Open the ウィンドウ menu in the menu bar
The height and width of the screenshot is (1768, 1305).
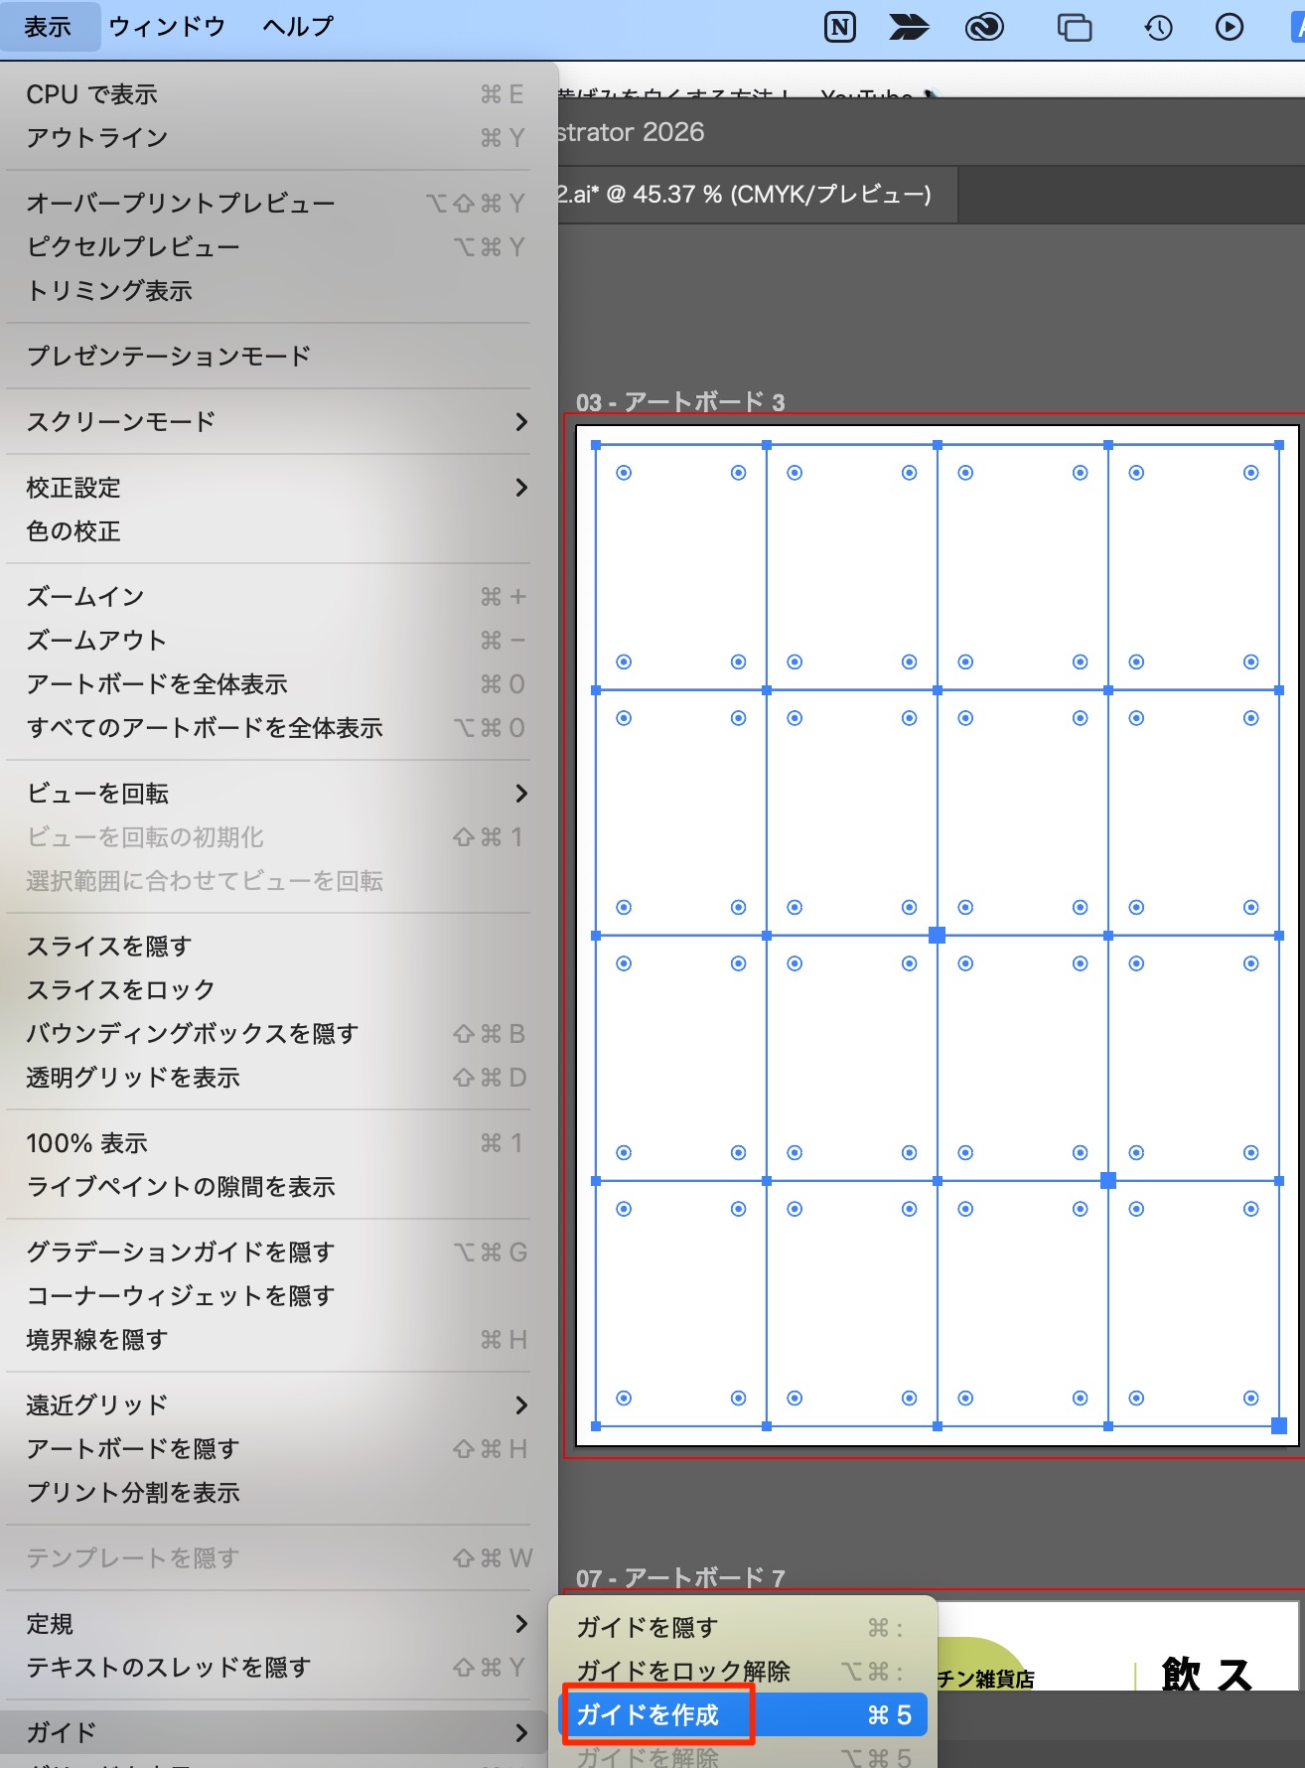coord(167,27)
